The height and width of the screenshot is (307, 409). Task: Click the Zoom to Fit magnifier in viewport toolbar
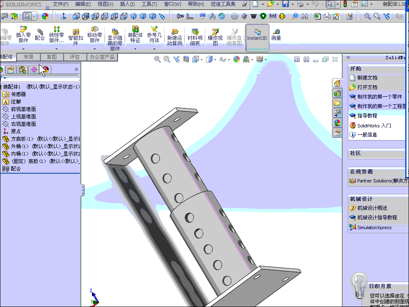157,59
